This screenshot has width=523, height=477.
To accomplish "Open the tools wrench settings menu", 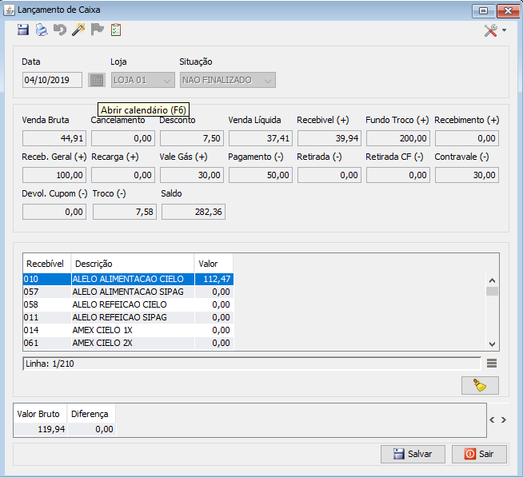I will coord(494,30).
